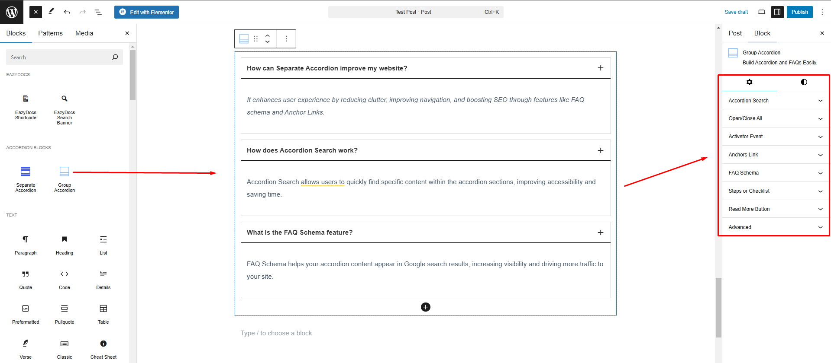Expand the Accordion Search panel

click(775, 101)
